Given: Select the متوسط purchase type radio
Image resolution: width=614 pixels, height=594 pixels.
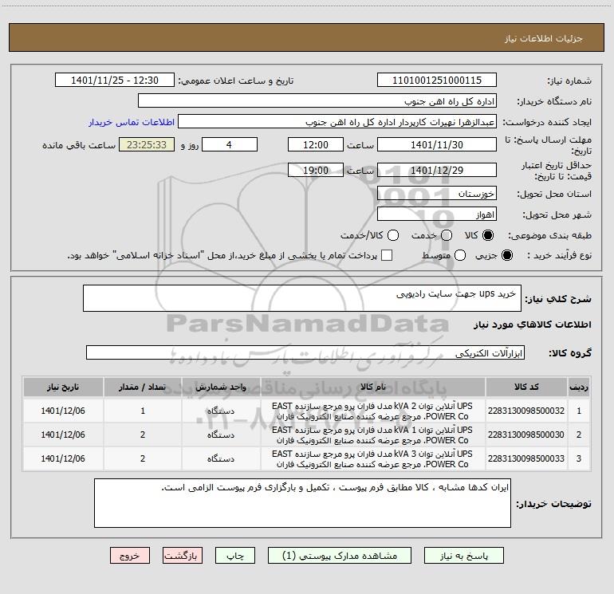Looking at the screenshot, I should click(x=460, y=255).
